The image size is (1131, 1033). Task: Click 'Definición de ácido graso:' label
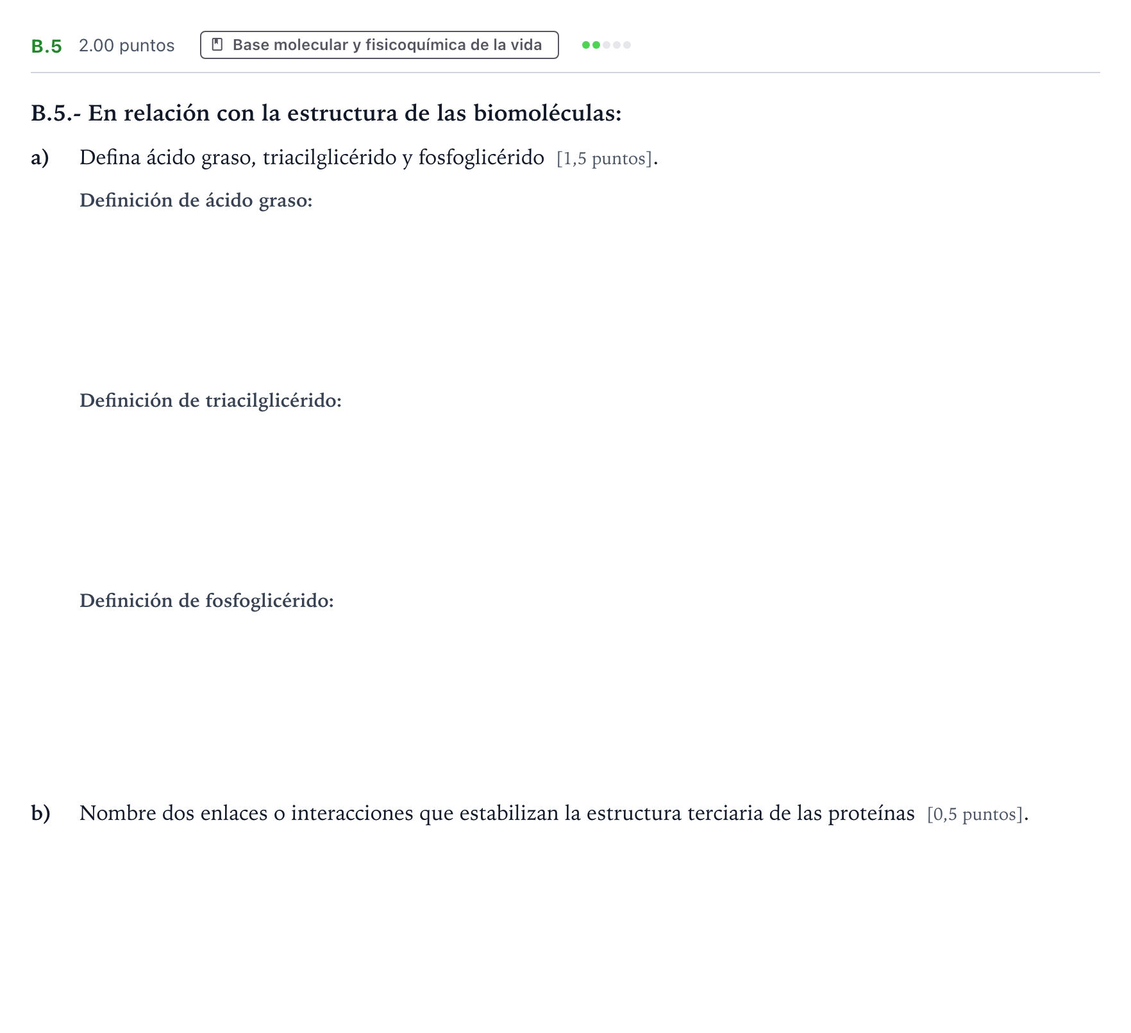point(196,201)
